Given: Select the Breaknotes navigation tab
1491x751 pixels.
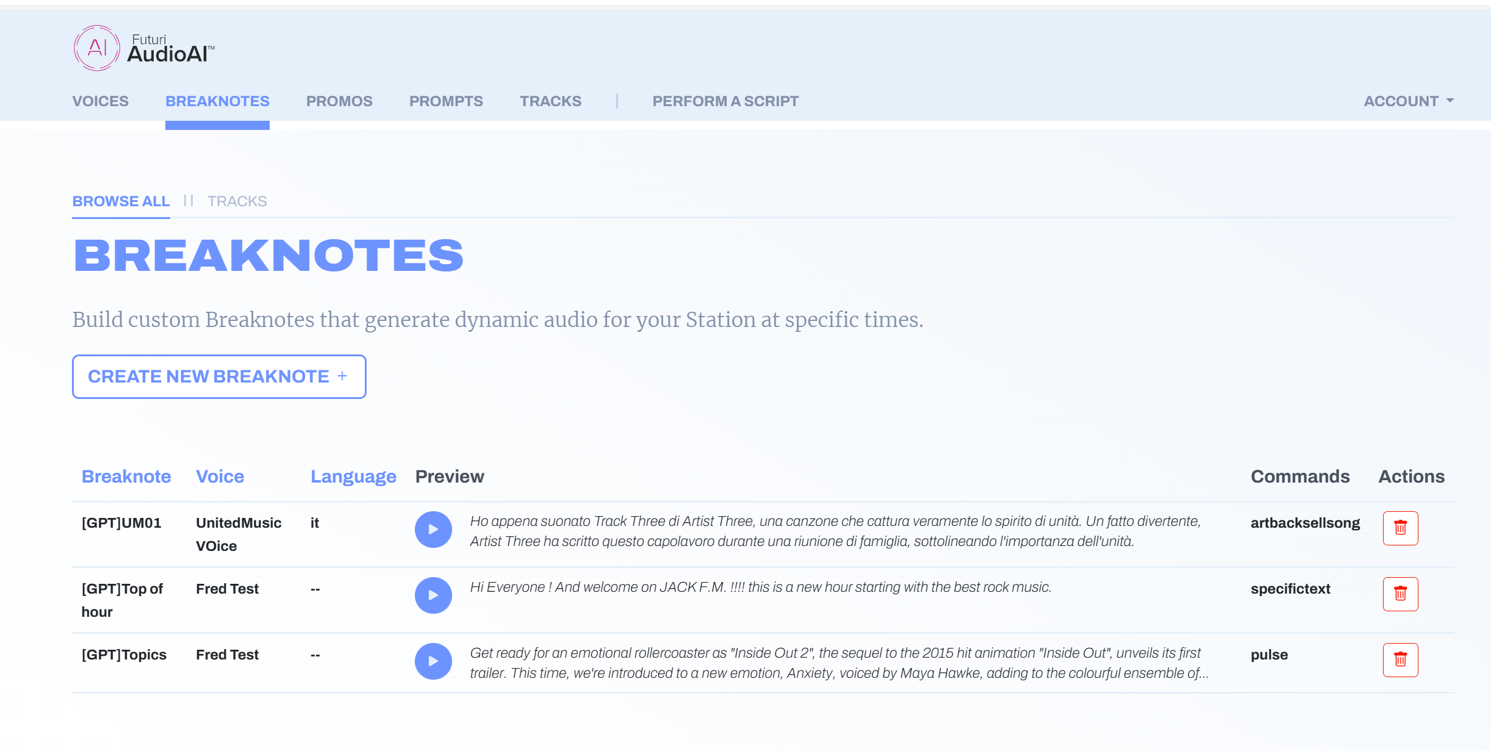Looking at the screenshot, I should click(217, 101).
